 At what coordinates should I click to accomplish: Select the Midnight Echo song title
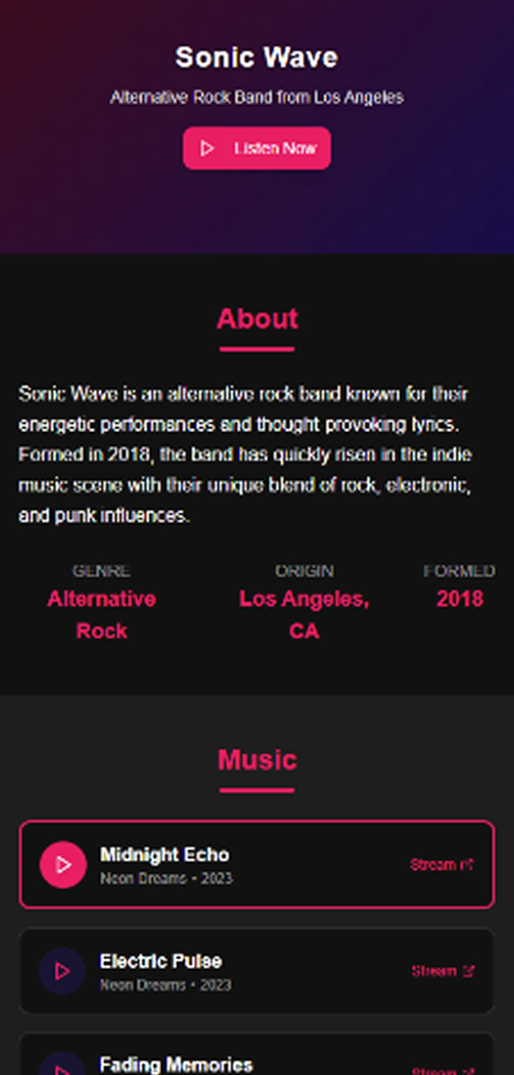[165, 854]
